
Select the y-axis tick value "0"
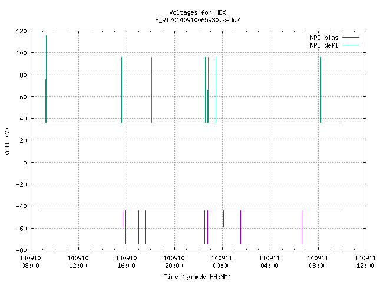coord(25,163)
